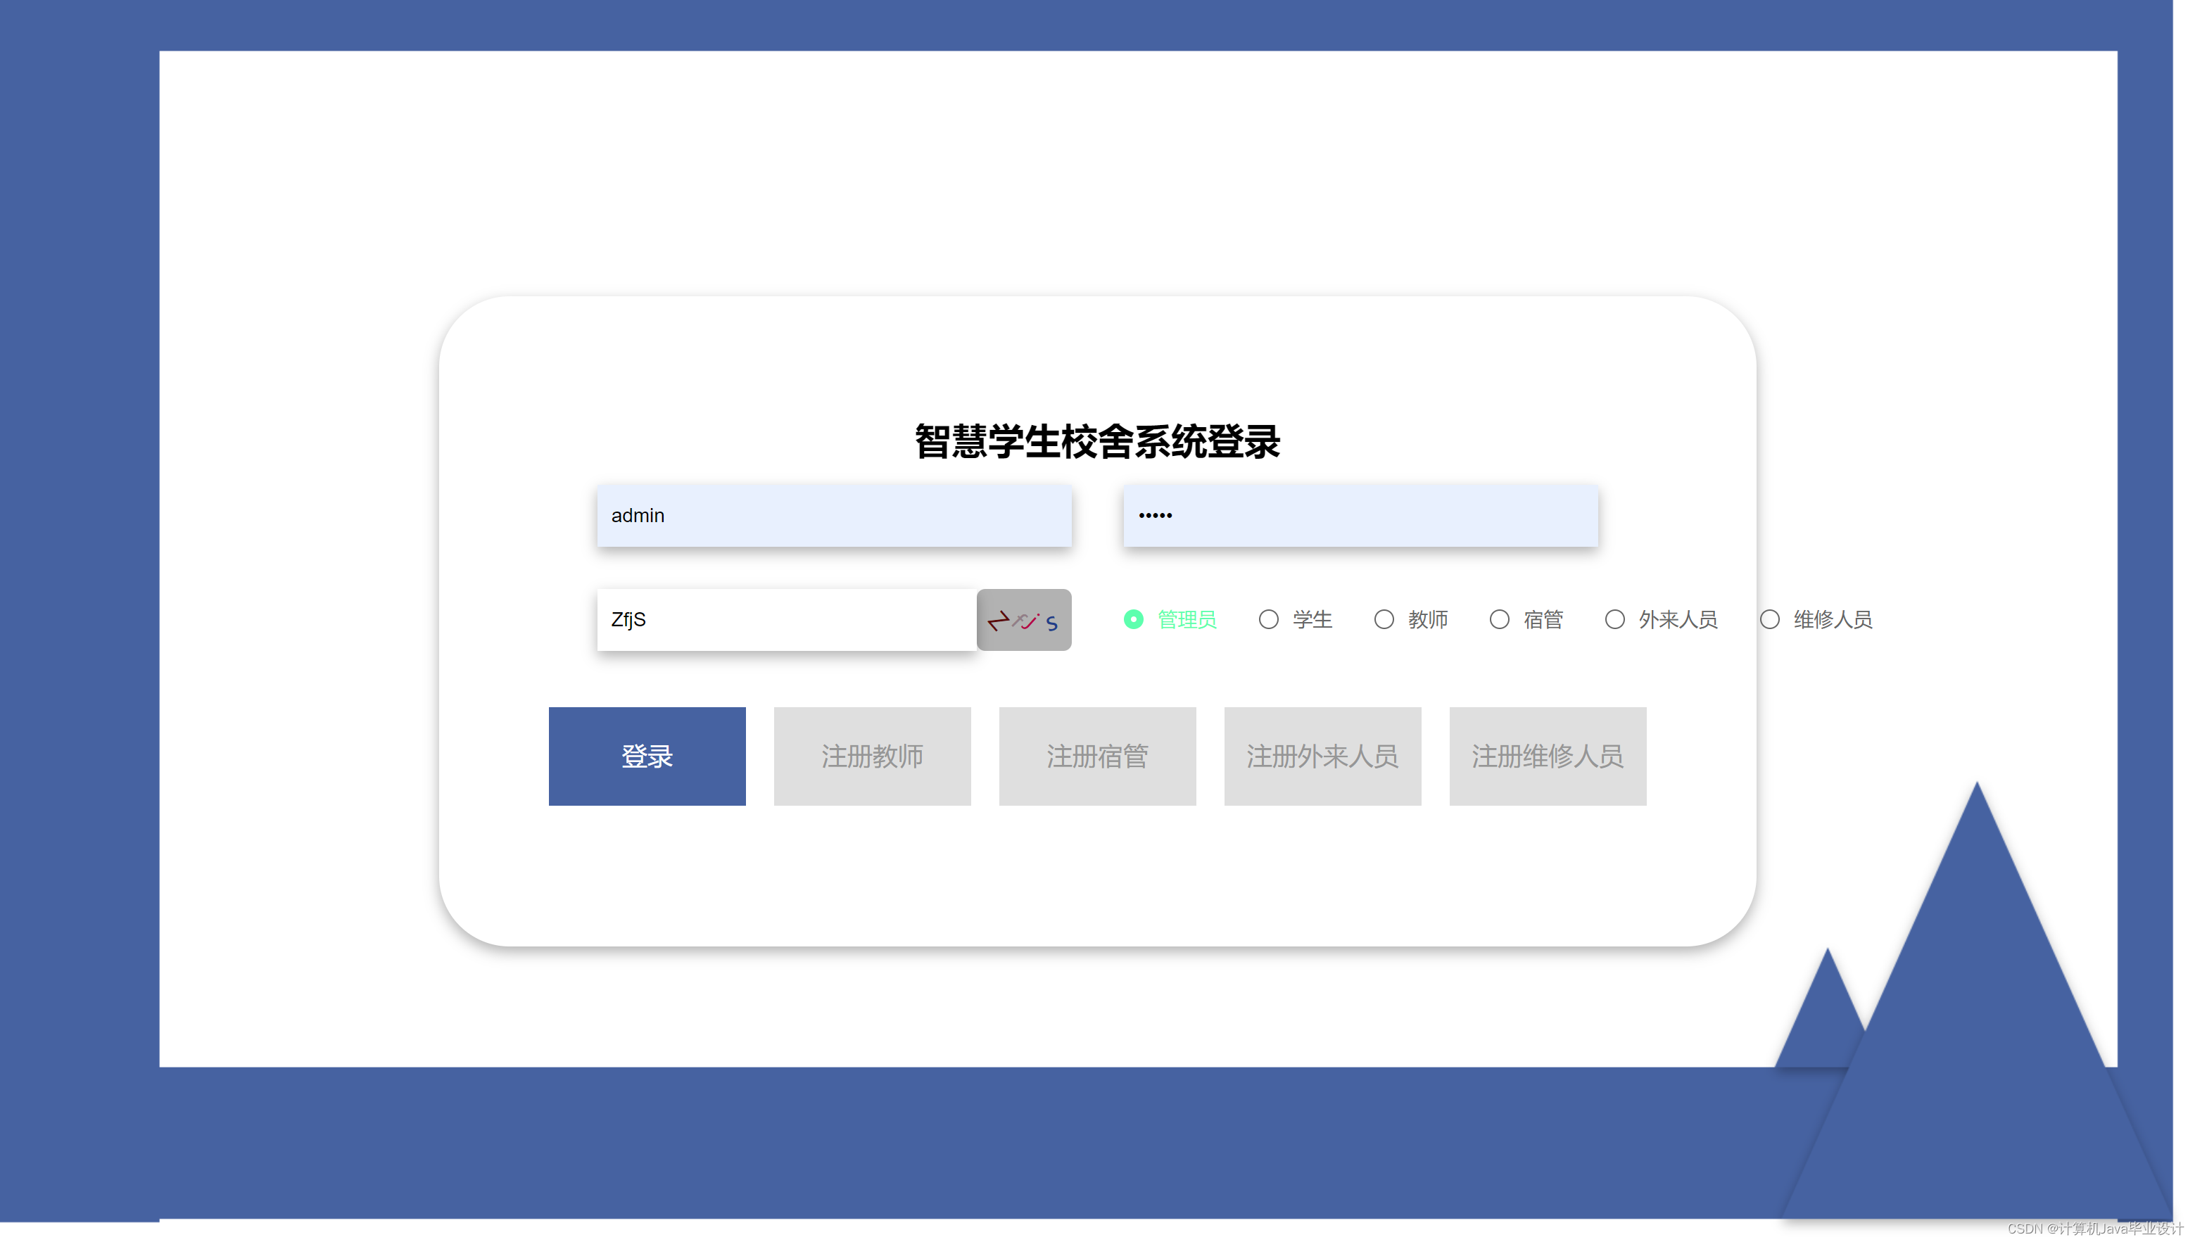
Task: Click the 注册外来人员 button
Action: point(1322,756)
